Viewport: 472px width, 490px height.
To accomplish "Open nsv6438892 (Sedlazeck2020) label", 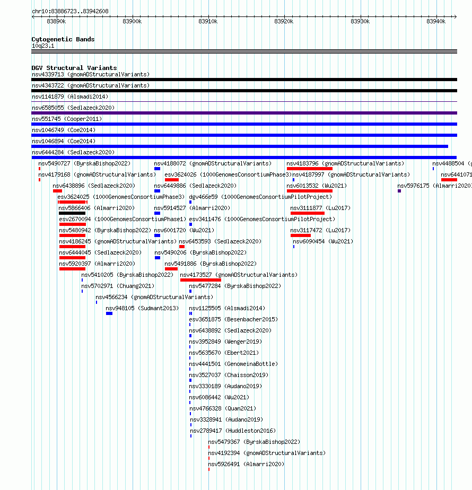I will [x=230, y=330].
